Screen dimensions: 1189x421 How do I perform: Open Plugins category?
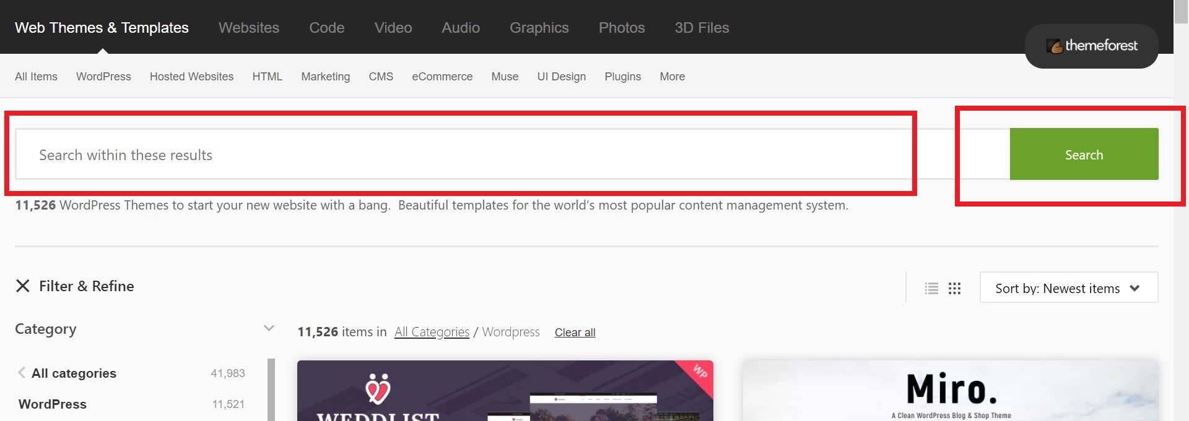pyautogui.click(x=622, y=77)
